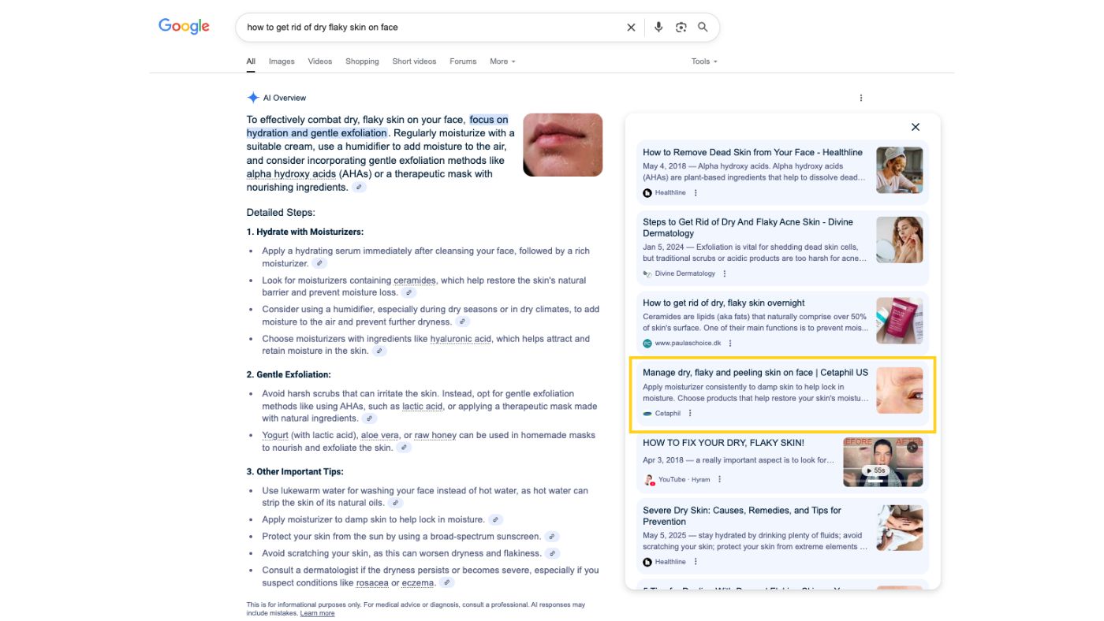Click the Google logo to return home

(x=184, y=26)
